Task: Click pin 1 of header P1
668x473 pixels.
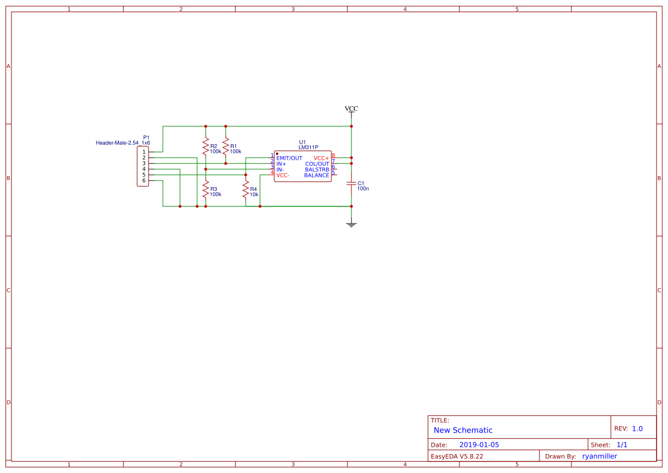Action: (144, 152)
